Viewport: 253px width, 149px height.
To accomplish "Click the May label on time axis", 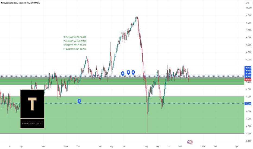I will [112, 147].
